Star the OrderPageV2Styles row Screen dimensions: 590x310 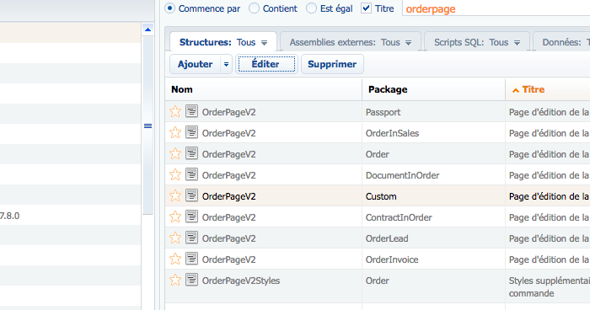pyautogui.click(x=175, y=280)
